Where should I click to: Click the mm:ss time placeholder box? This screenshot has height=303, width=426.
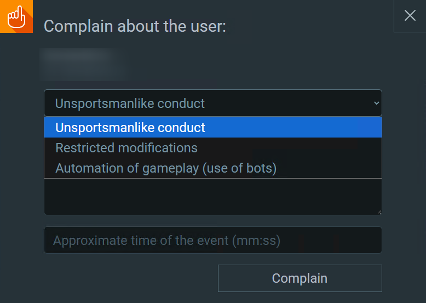tap(213, 240)
